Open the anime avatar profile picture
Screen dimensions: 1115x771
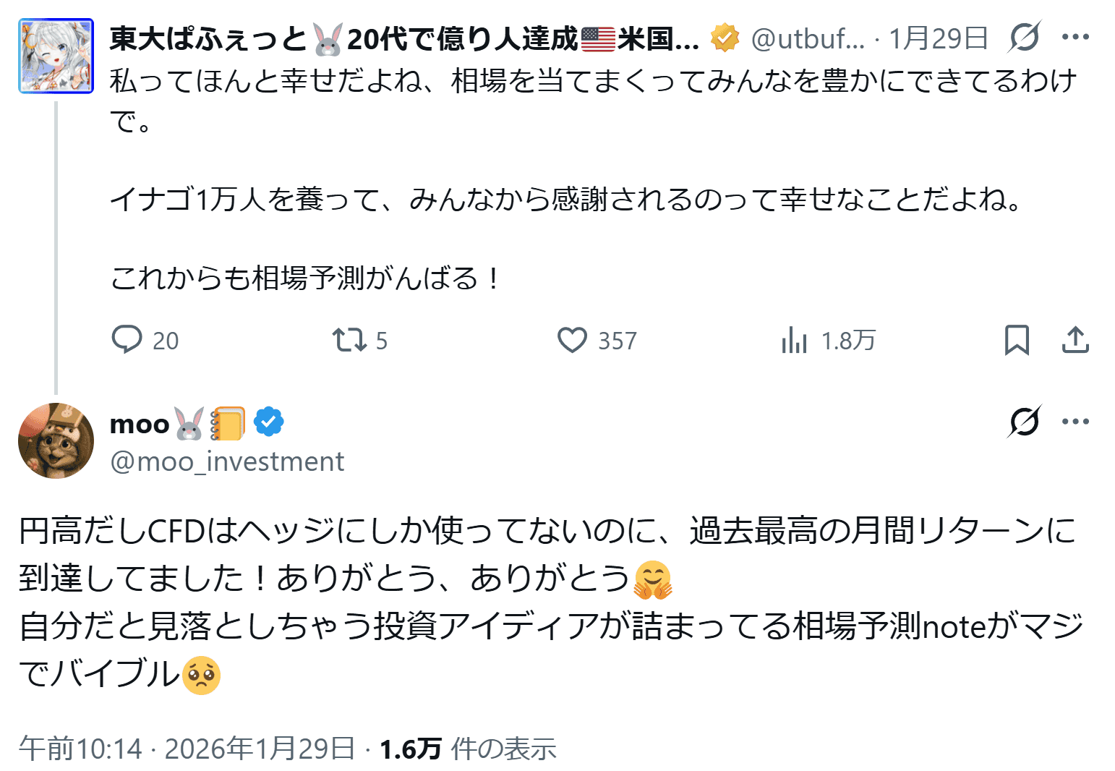56,56
